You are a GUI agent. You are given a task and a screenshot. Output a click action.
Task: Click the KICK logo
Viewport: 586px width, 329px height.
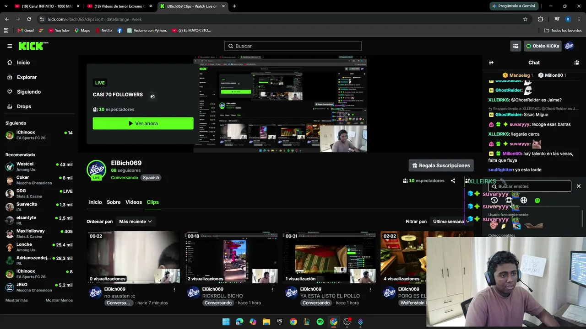[33, 46]
